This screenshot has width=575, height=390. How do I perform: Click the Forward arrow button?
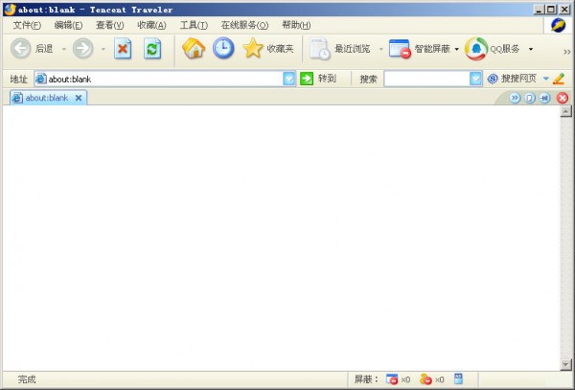82,48
